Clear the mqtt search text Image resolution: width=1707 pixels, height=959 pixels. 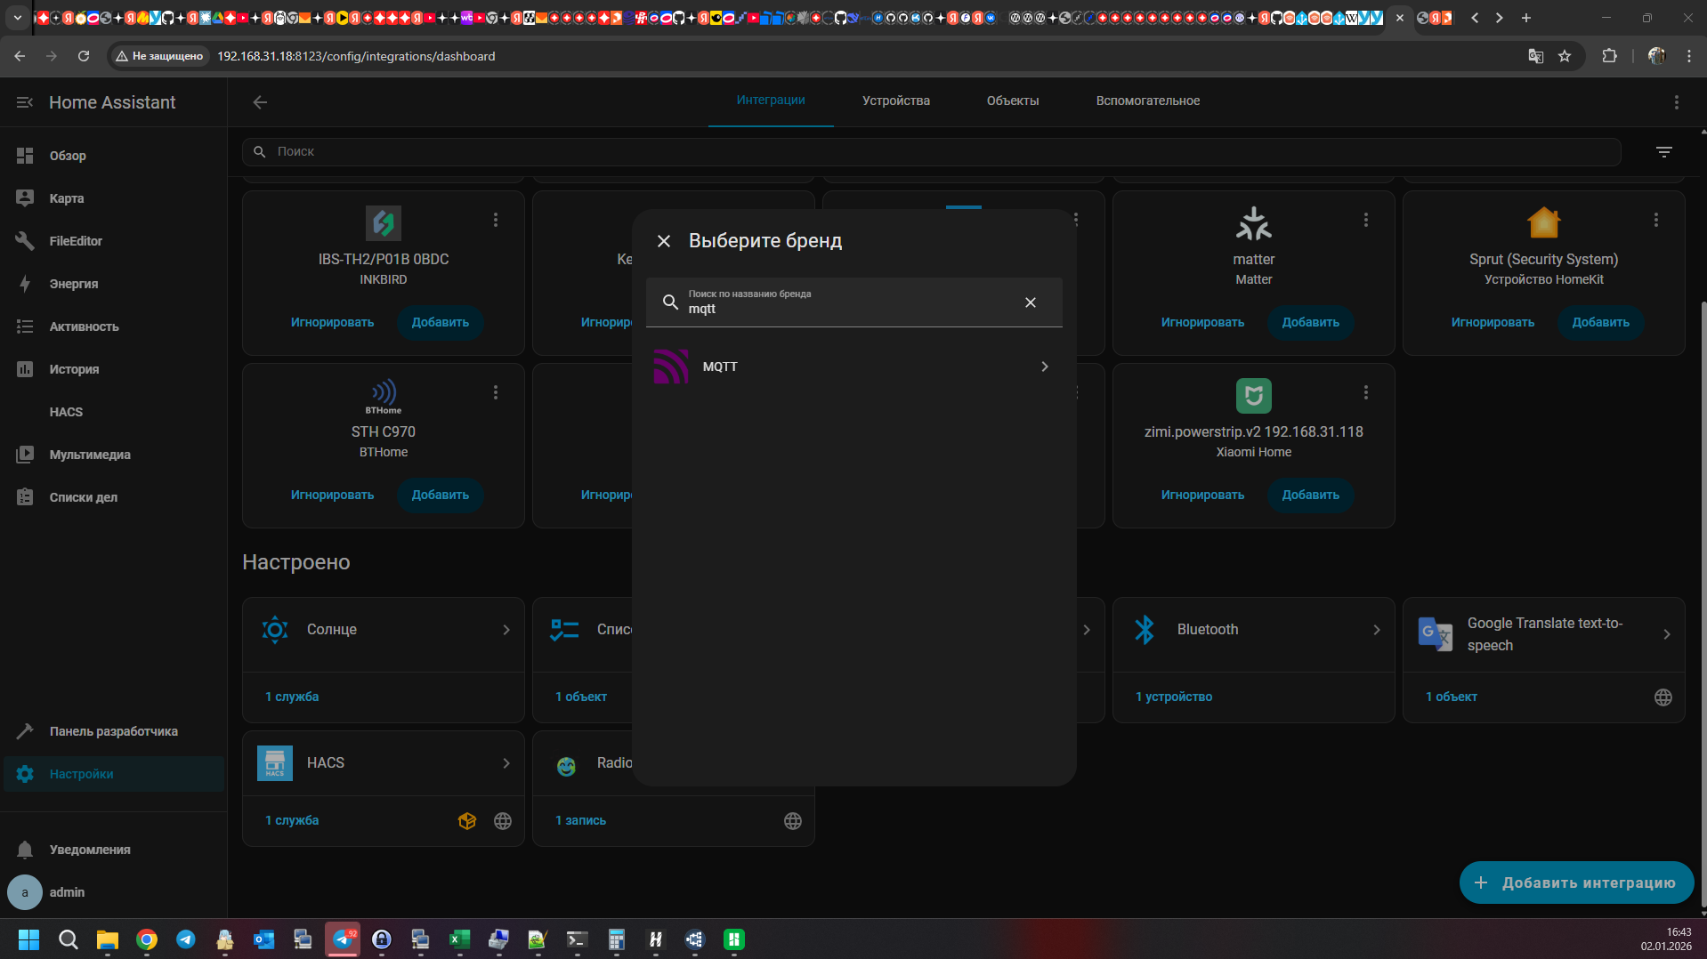click(x=1030, y=302)
